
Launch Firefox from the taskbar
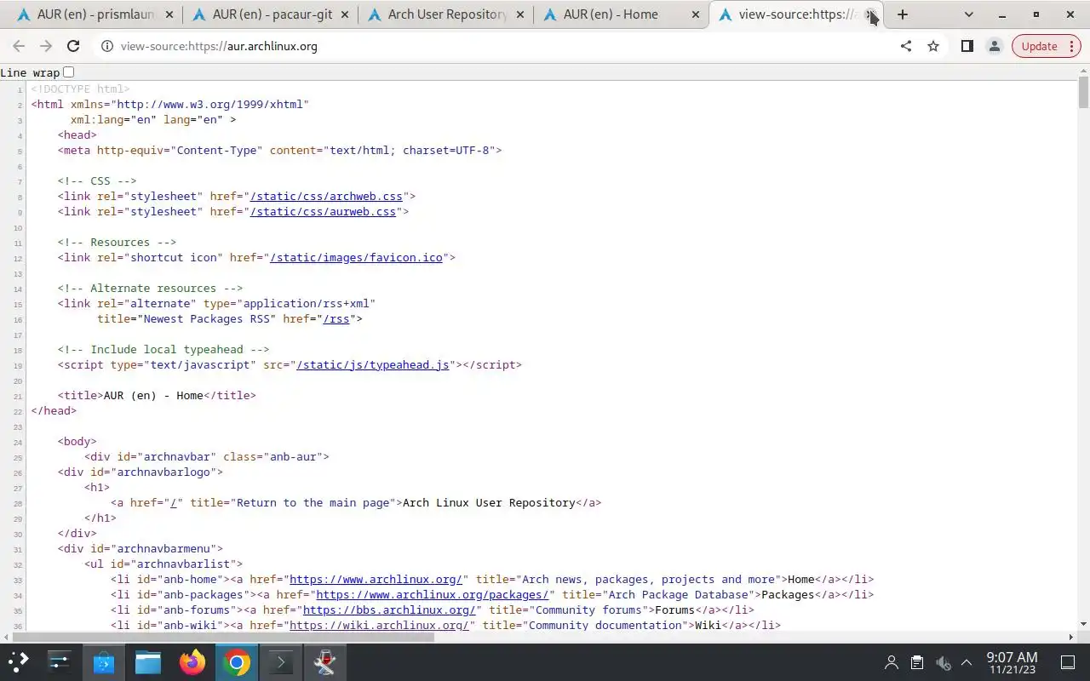click(192, 662)
